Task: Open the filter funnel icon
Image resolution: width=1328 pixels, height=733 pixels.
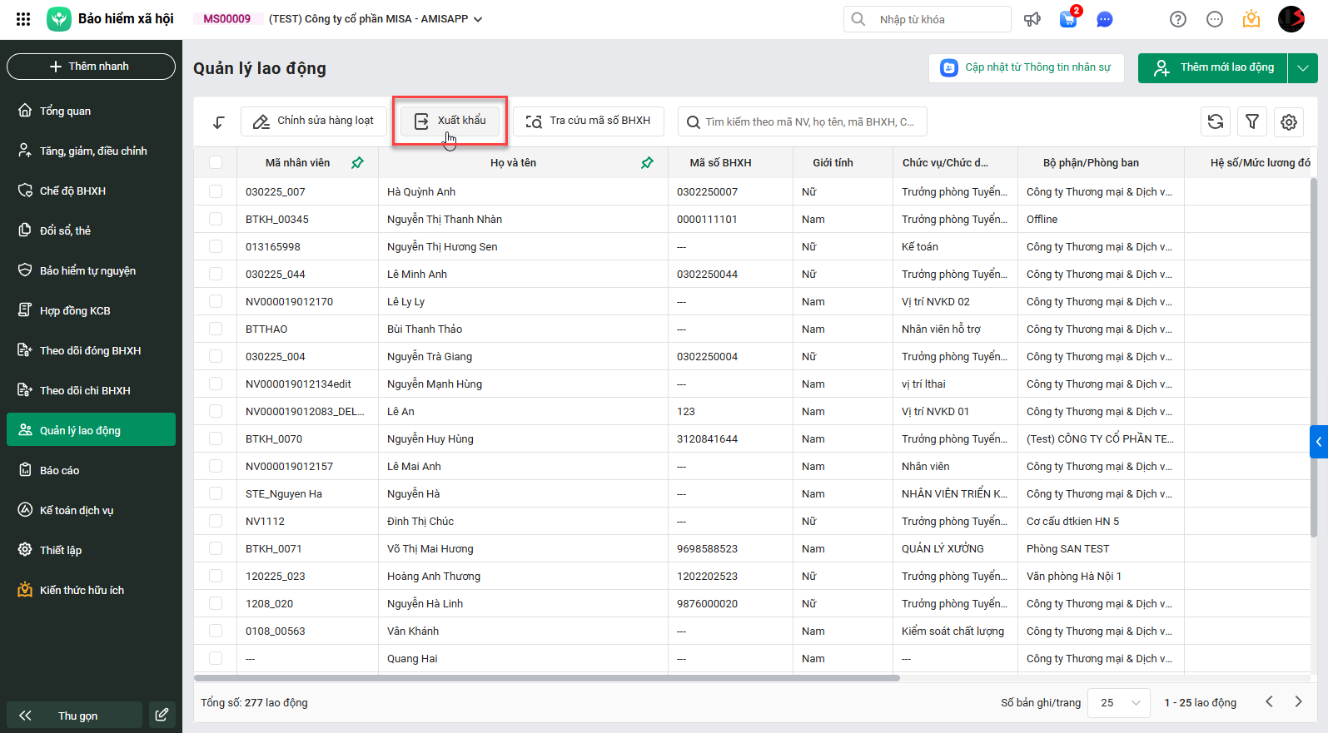Action: pyautogui.click(x=1252, y=121)
